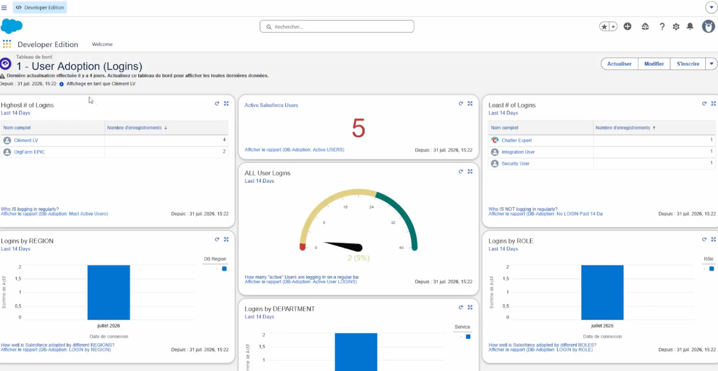Open the Salesforce guidance cloud icon
The width and height of the screenshot is (718, 371).
(x=645, y=27)
